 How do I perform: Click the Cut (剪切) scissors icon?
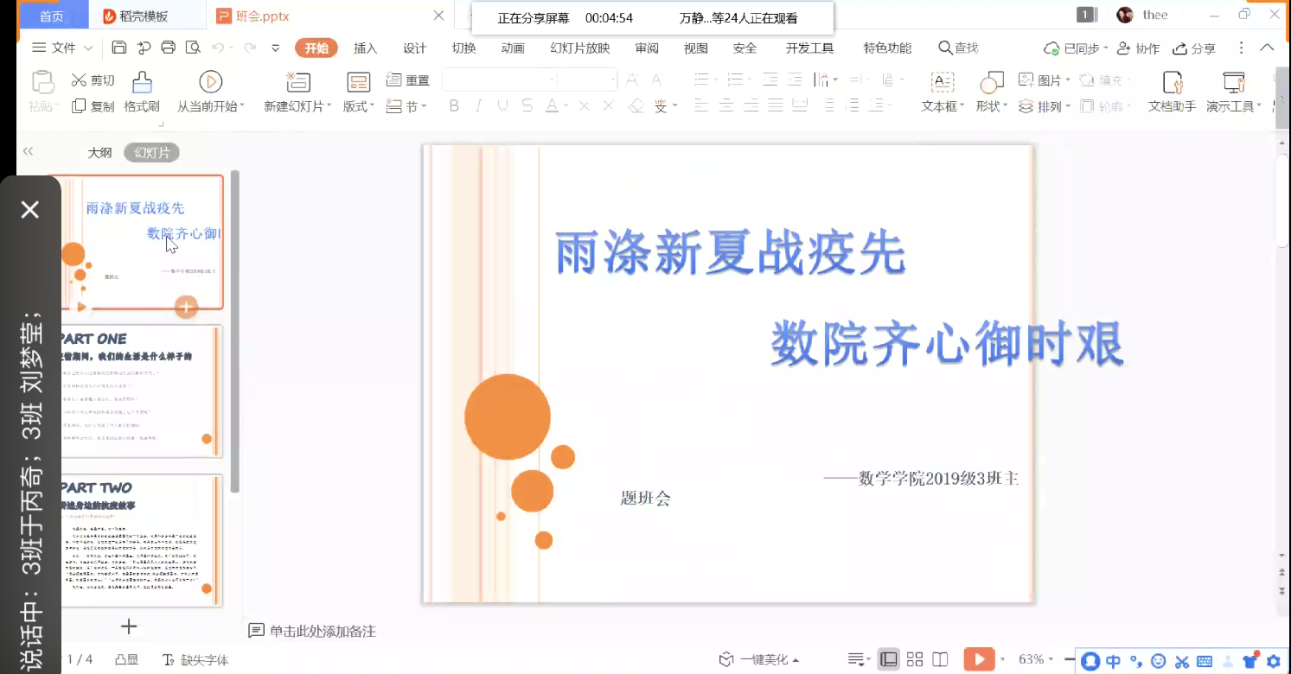pyautogui.click(x=80, y=80)
